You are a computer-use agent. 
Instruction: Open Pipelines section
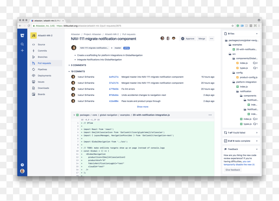point(46,69)
